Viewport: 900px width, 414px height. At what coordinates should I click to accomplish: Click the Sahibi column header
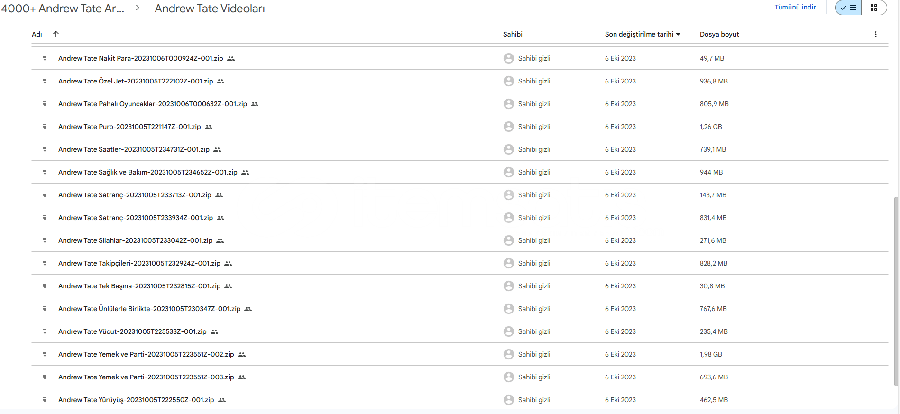click(x=513, y=34)
